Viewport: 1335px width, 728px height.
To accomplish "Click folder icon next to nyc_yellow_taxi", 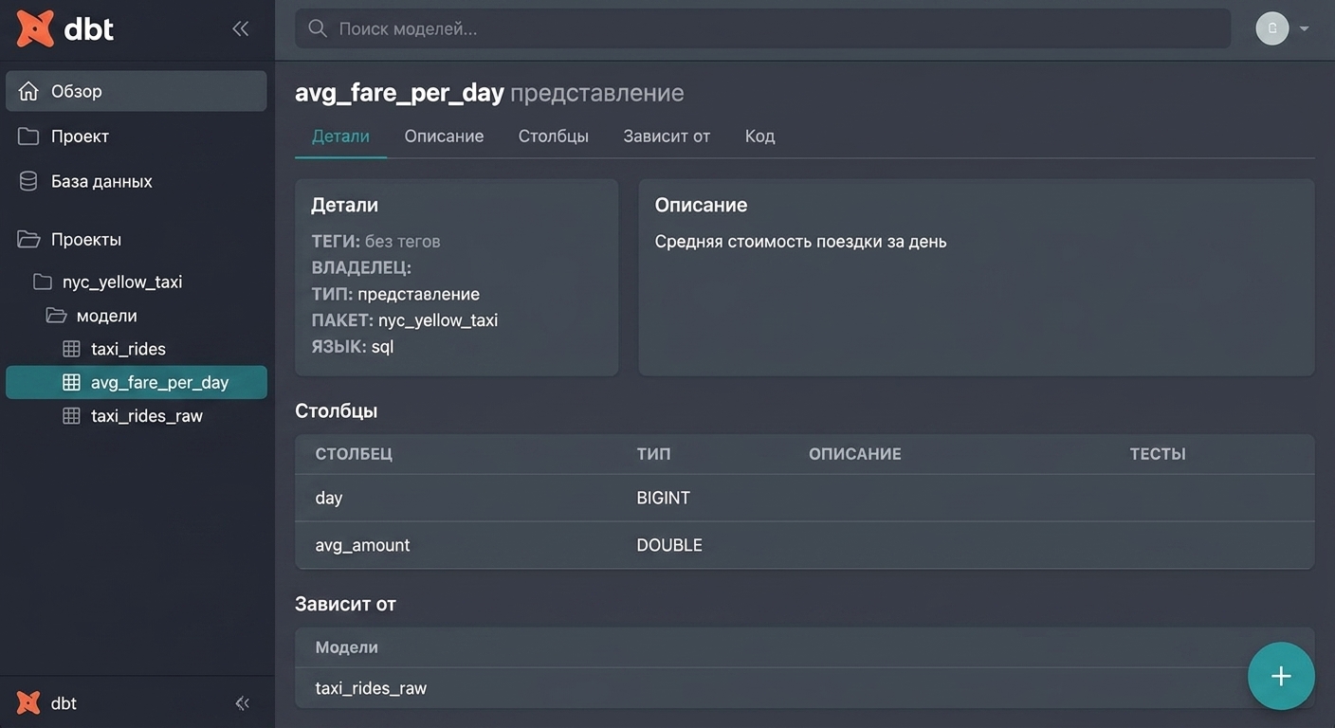I will pyautogui.click(x=42, y=282).
